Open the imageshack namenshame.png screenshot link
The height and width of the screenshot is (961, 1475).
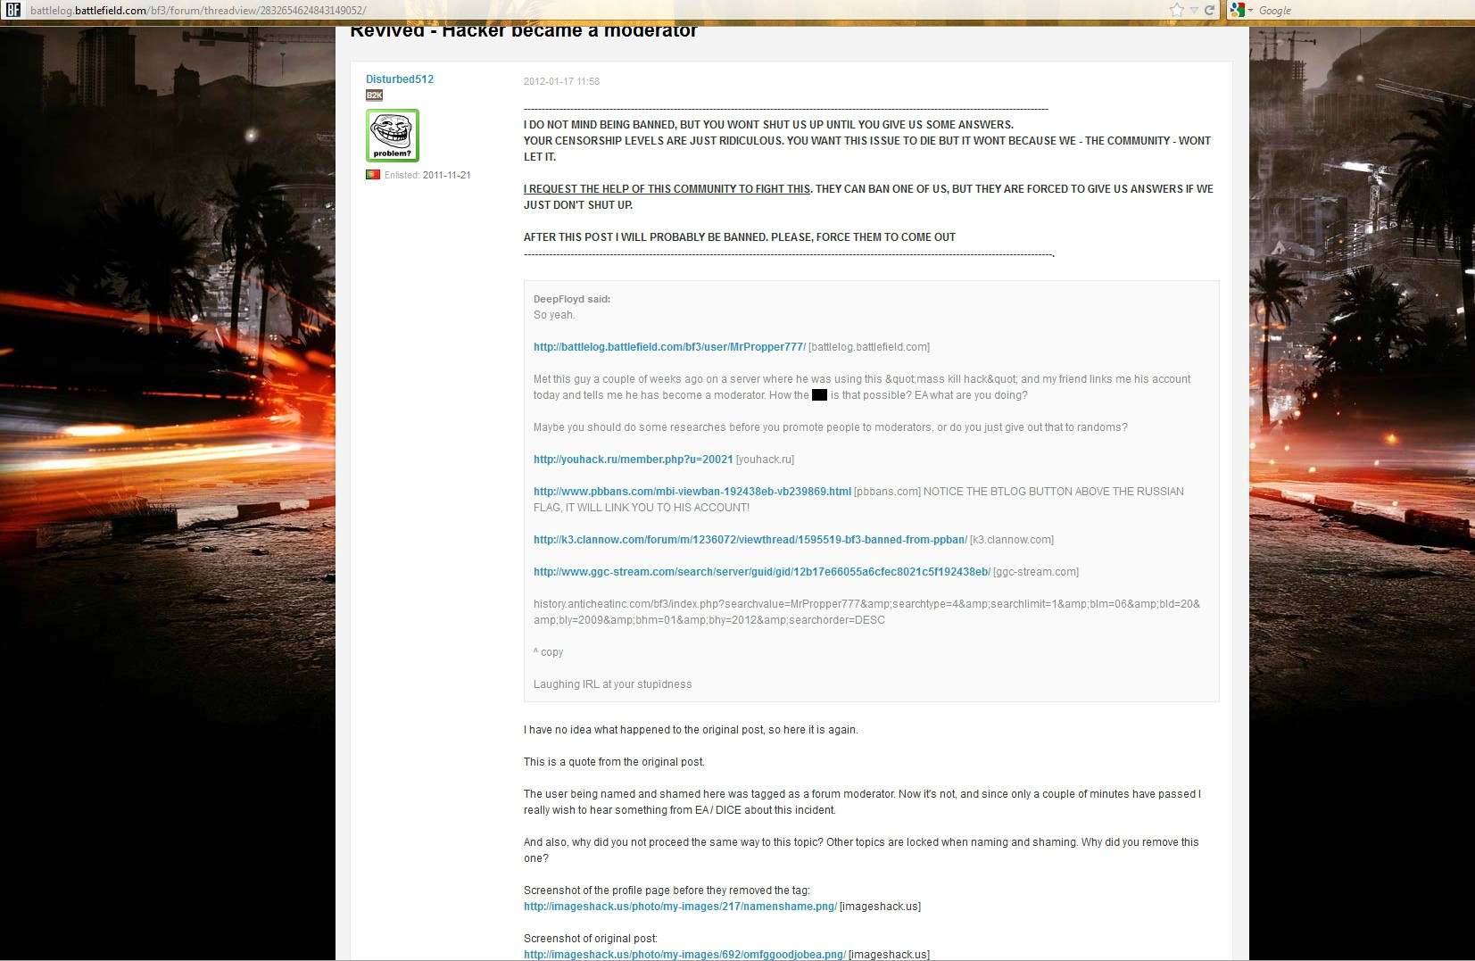coord(680,907)
